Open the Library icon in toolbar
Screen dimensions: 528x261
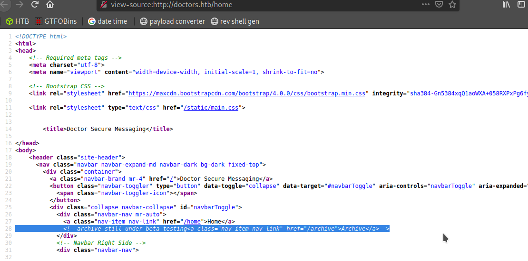(507, 5)
